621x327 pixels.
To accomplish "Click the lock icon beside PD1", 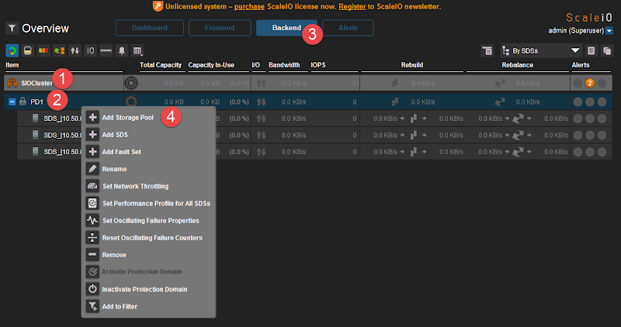I will [23, 102].
